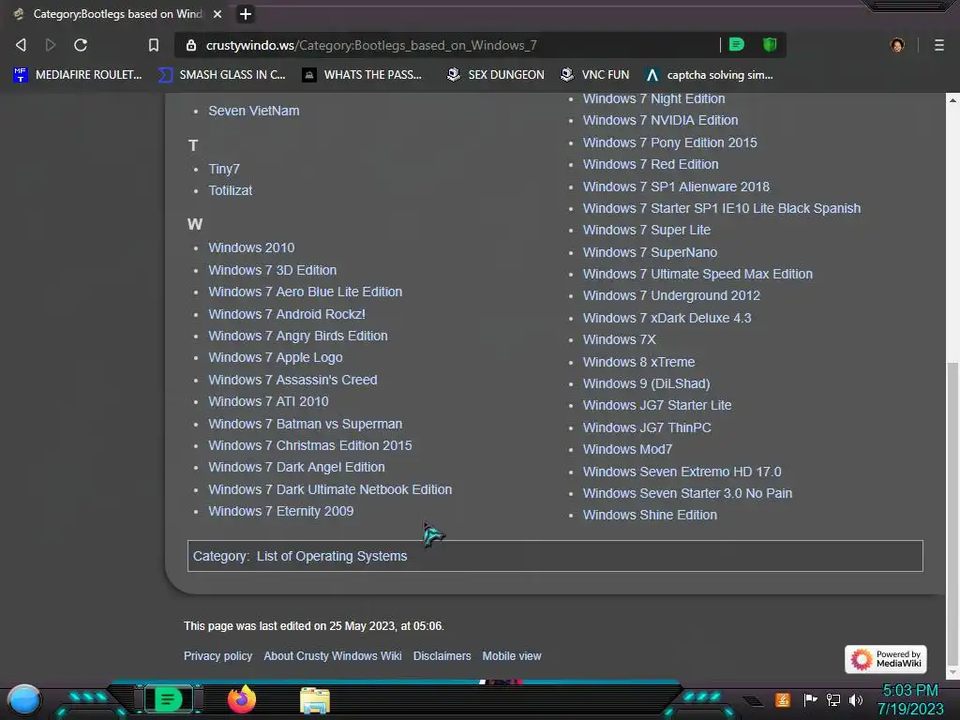Open Windows 7 Angry Birds Edition link
This screenshot has height=720, width=960.
pos(297,337)
